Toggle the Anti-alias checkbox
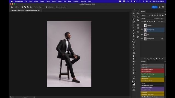The height and width of the screenshot is (98, 175). 46,7
